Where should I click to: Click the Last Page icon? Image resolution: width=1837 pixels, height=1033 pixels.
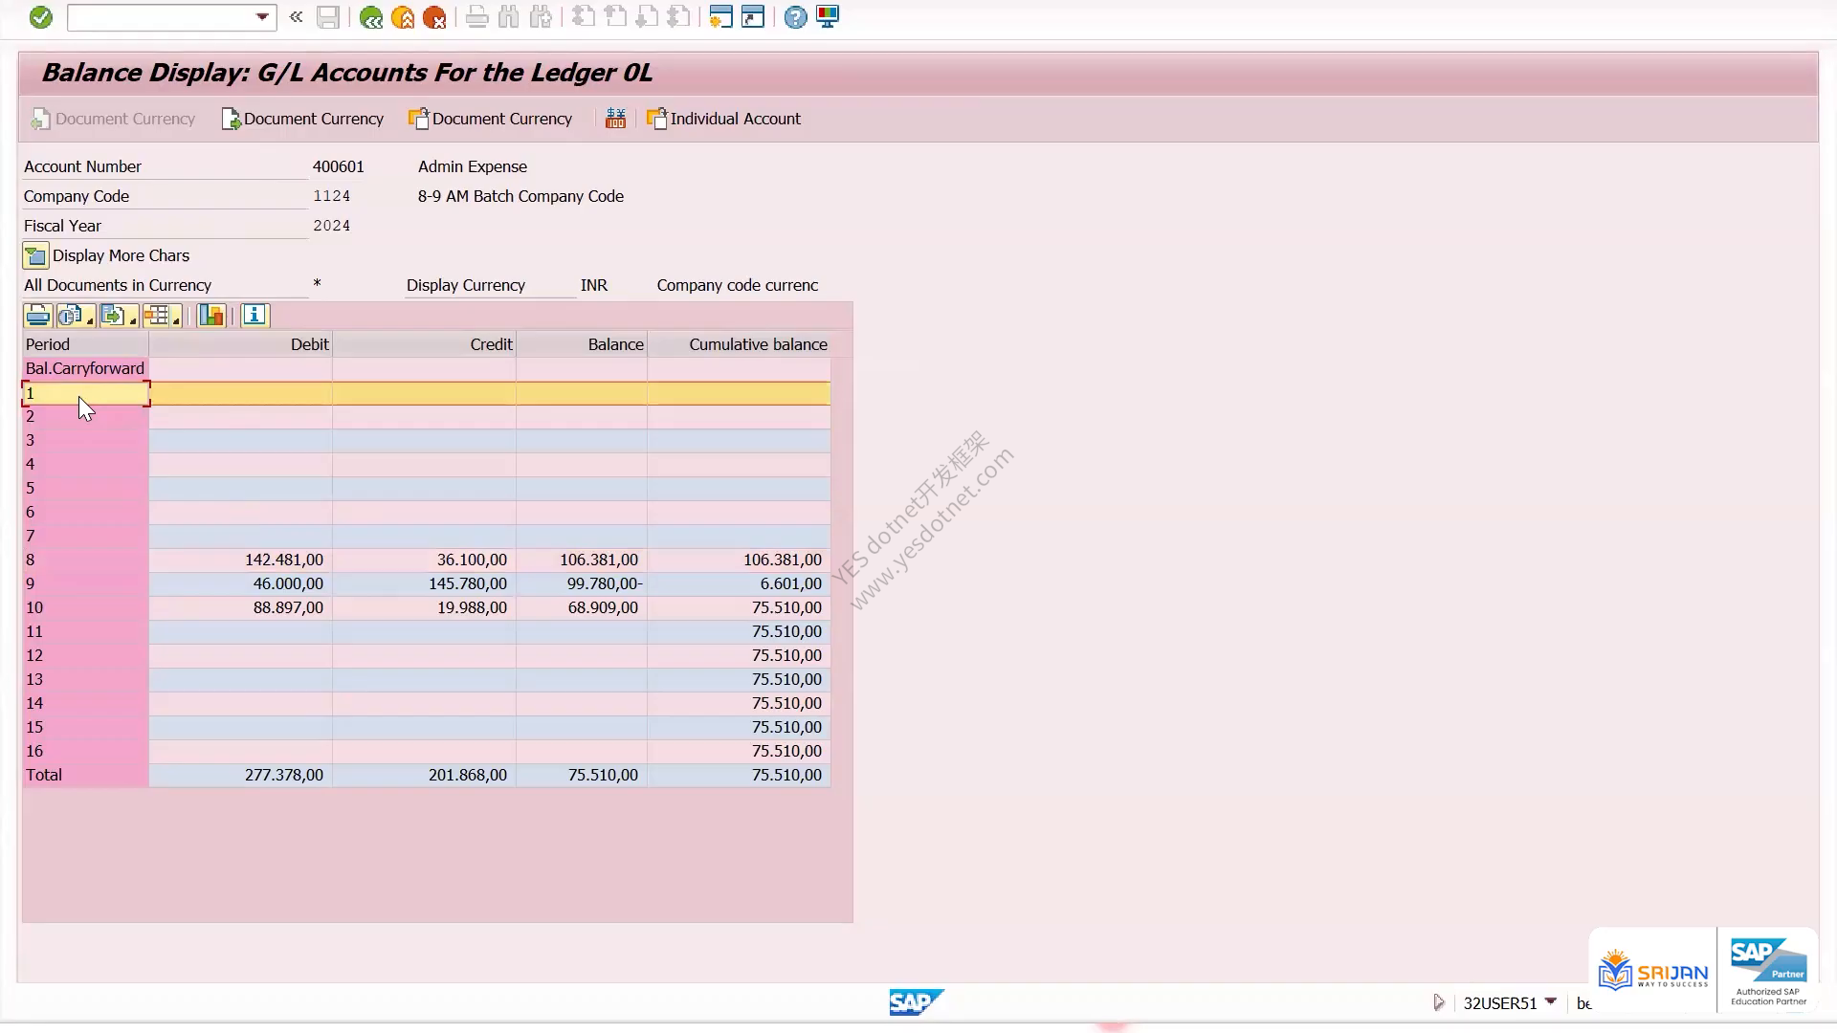click(678, 17)
